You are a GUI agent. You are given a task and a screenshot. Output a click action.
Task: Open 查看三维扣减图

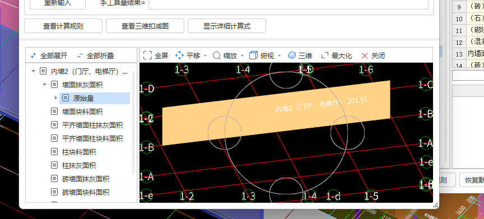pos(145,26)
